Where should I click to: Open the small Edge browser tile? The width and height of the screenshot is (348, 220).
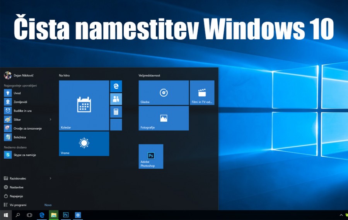(x=116, y=86)
